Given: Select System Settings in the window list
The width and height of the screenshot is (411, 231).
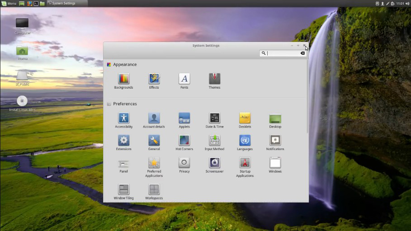Looking at the screenshot, I should [67, 4].
